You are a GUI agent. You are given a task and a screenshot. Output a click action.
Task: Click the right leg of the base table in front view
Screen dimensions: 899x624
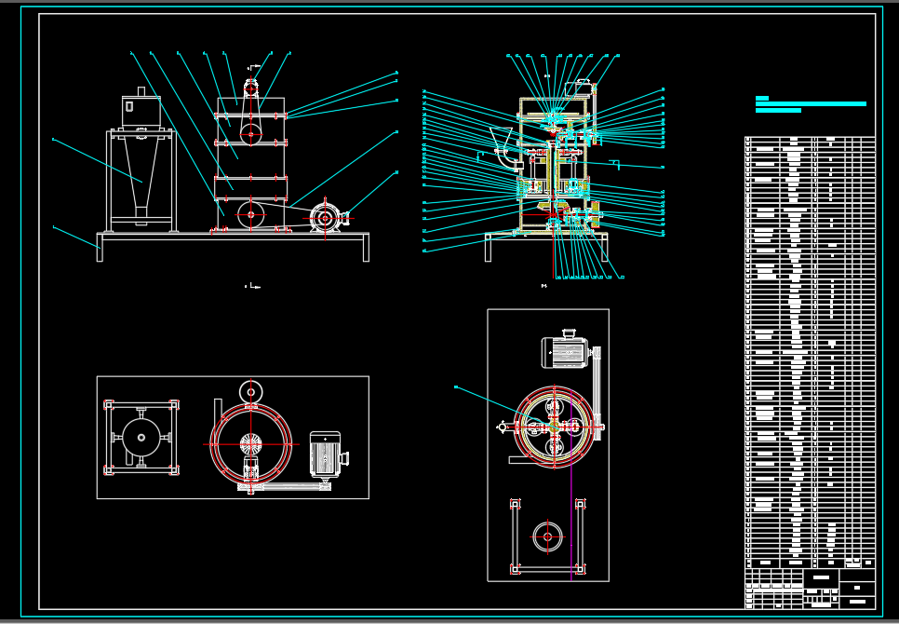(366, 248)
